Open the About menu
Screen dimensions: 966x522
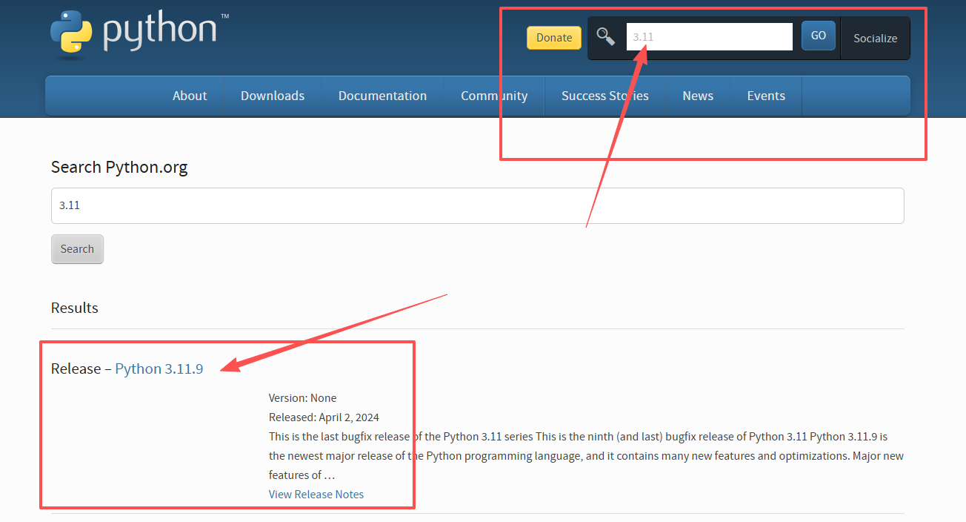tap(190, 96)
